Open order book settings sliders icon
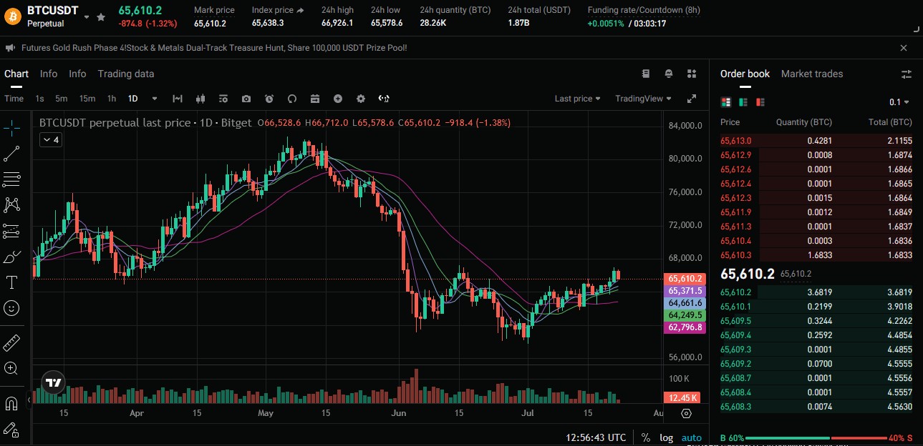The width and height of the screenshot is (923, 446). click(907, 74)
